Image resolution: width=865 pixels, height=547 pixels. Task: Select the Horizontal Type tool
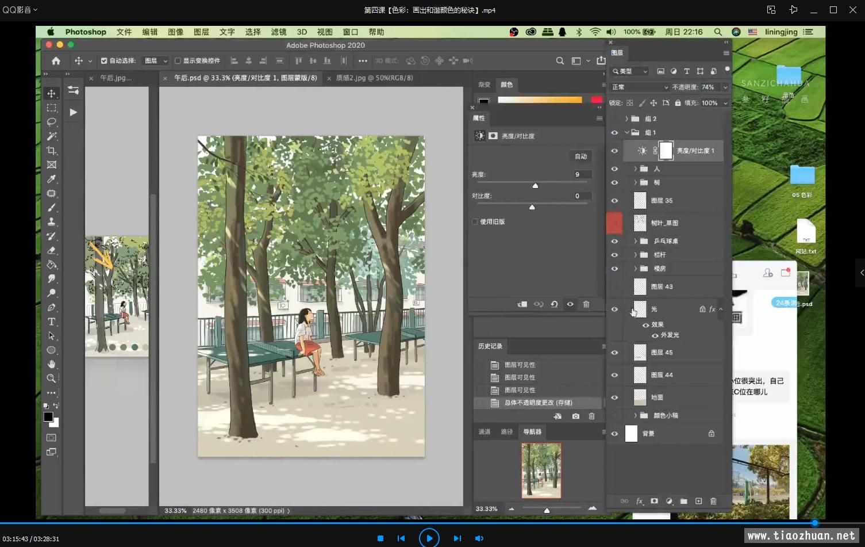[51, 322]
